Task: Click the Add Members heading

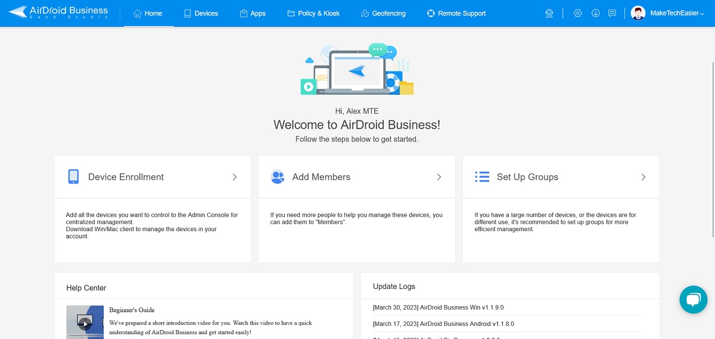Action: point(321,177)
